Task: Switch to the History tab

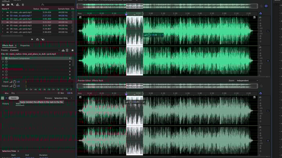Action: click(x=6, y=104)
